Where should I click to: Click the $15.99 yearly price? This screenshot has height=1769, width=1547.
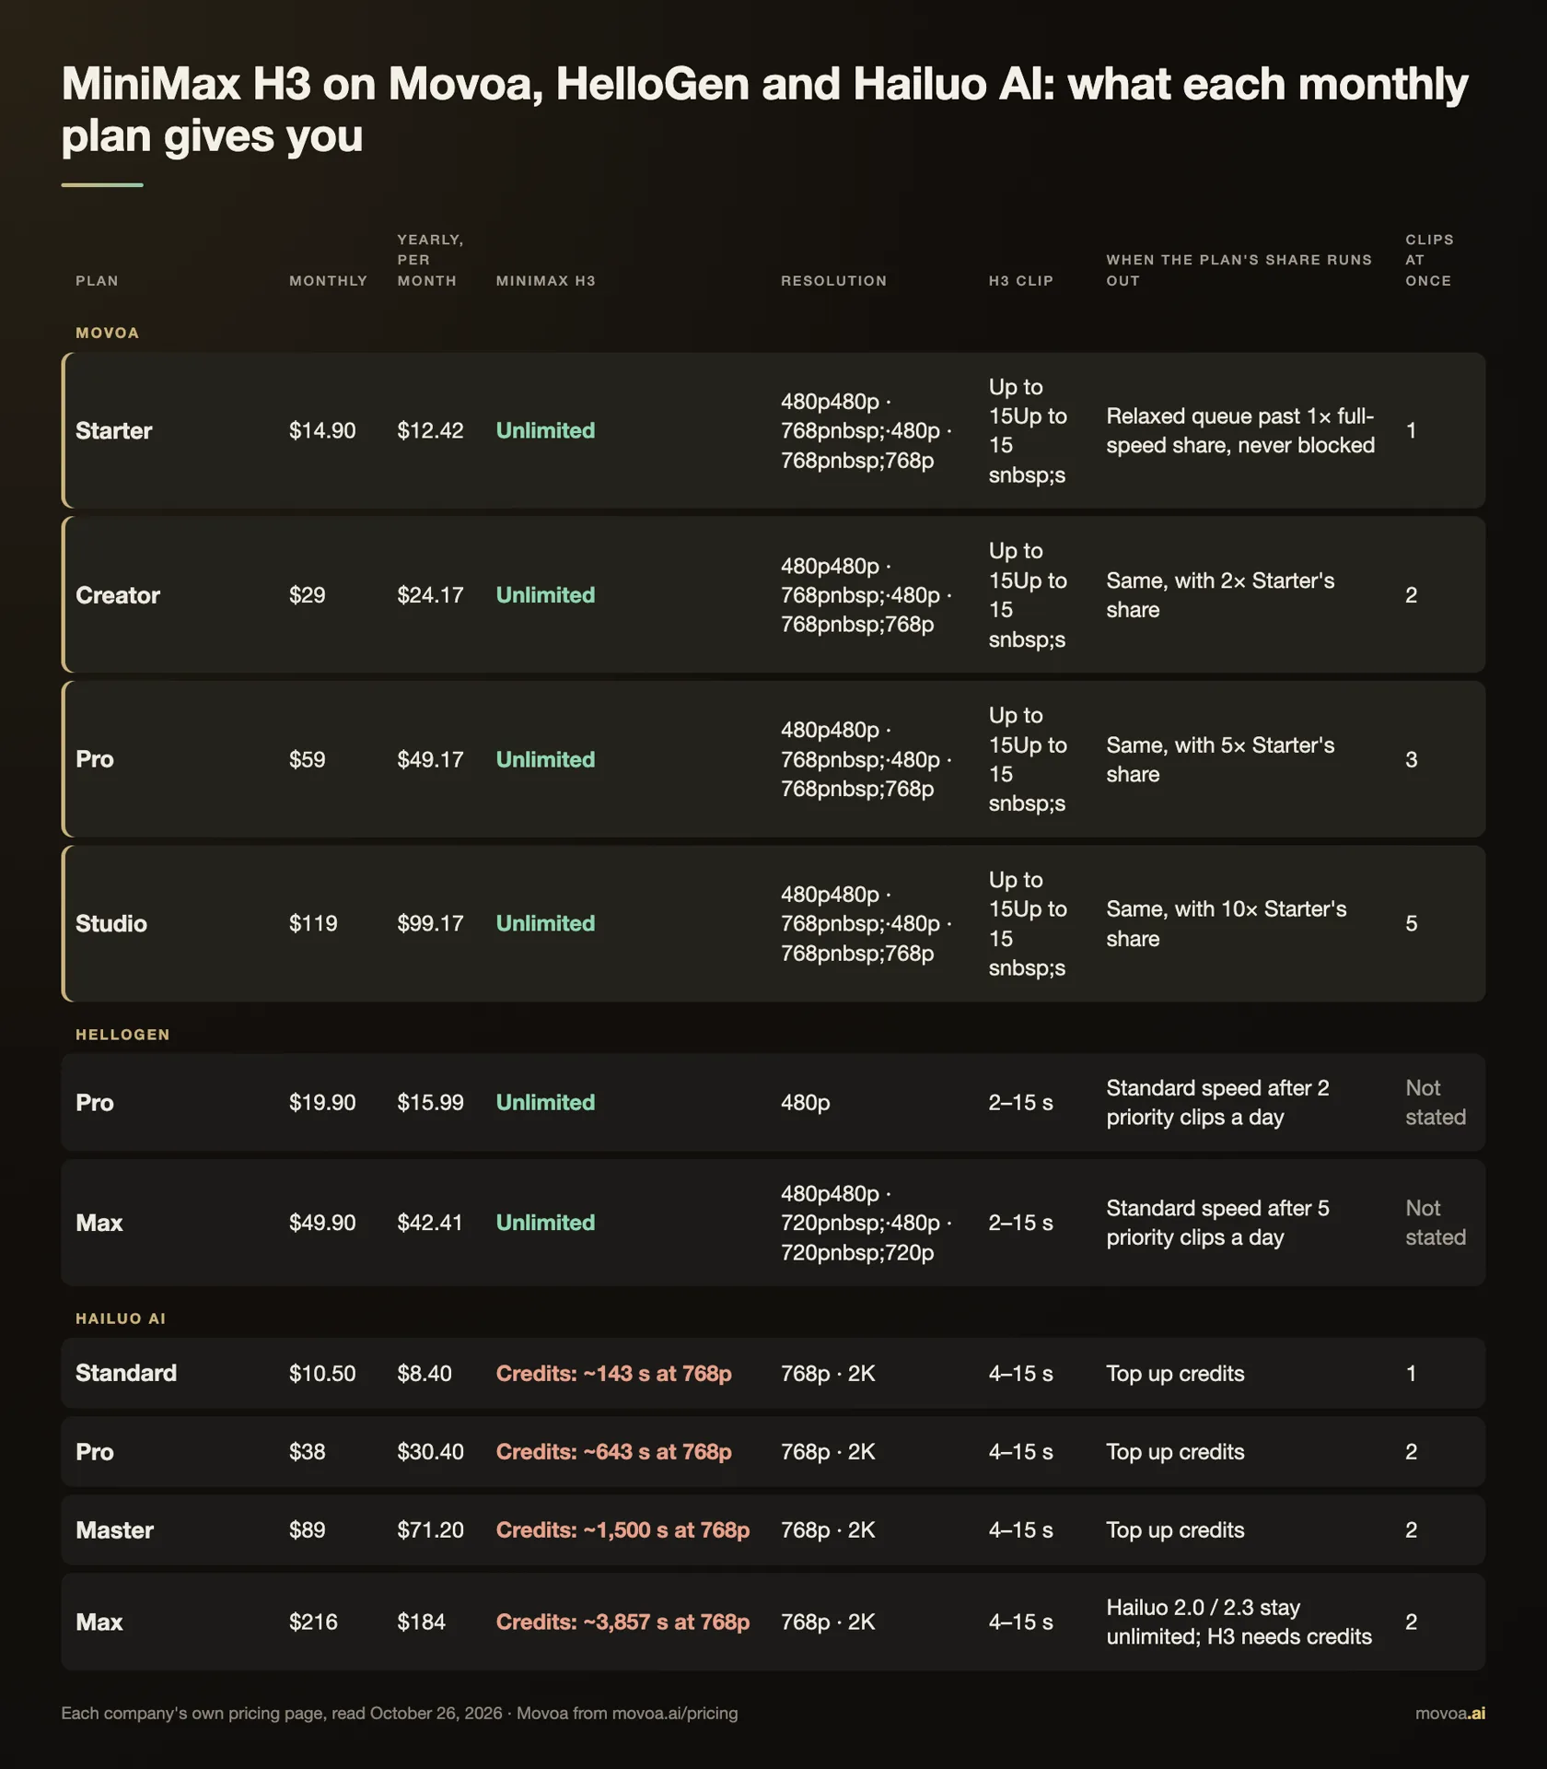[x=430, y=1102]
